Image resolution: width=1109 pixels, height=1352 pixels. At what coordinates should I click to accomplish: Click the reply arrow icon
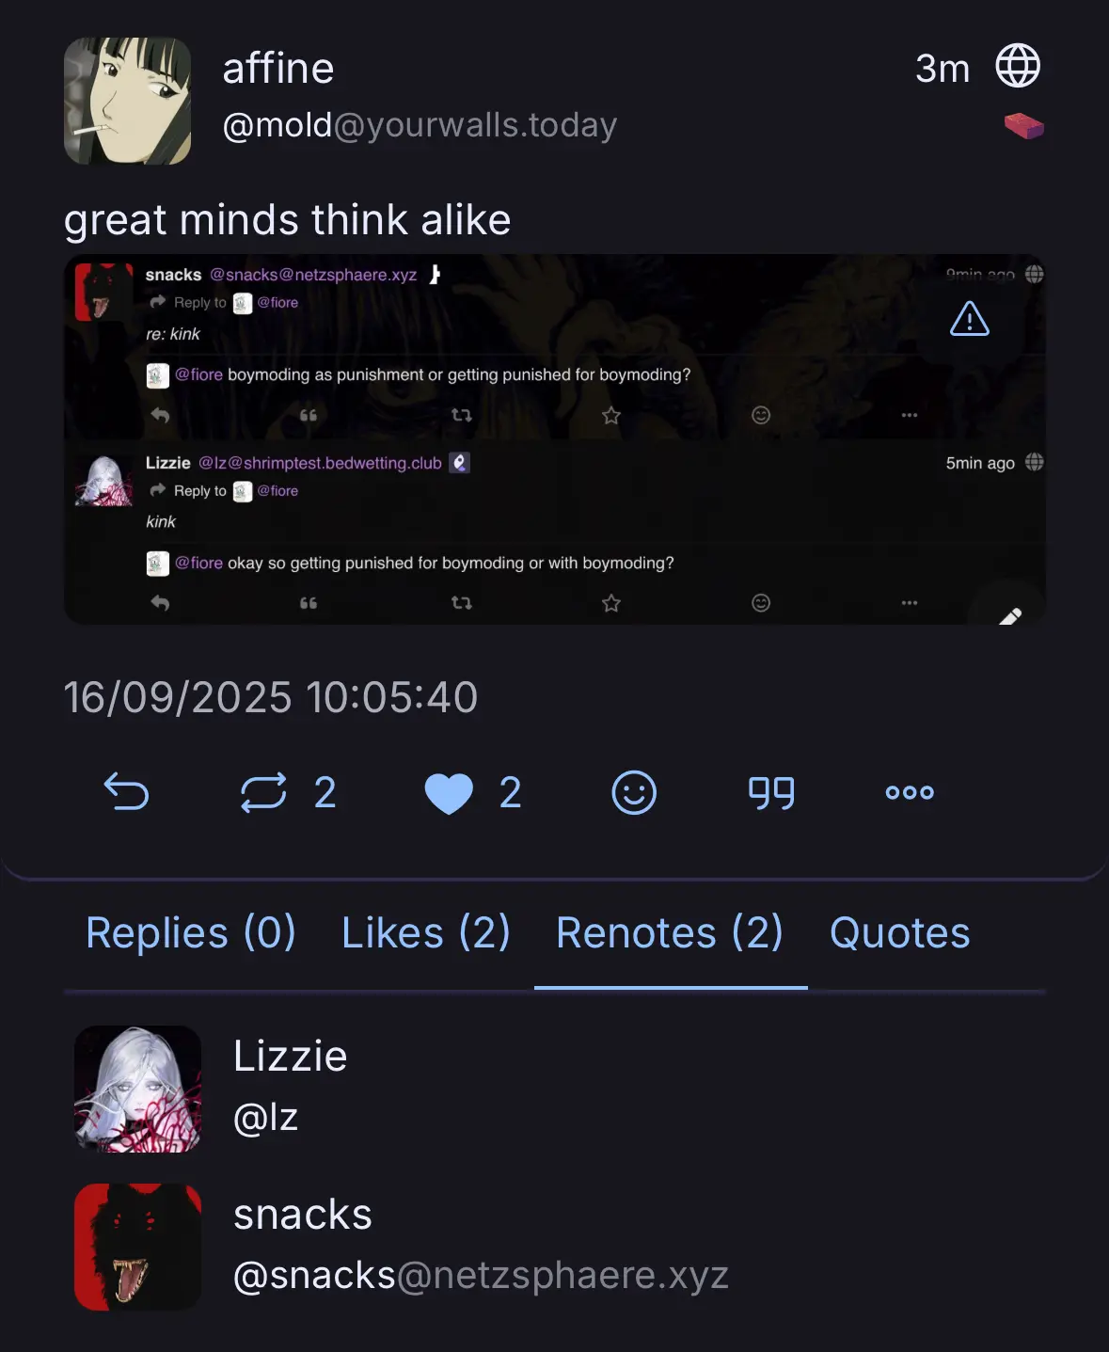[x=126, y=792]
